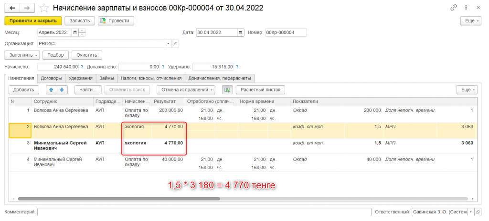Move row up with the up arrow

[51, 90]
